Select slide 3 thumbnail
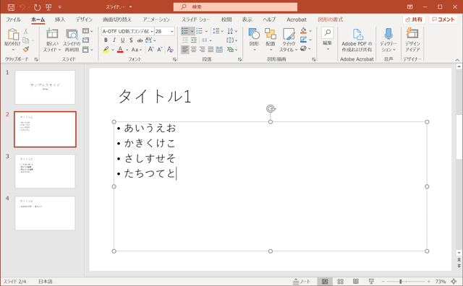Image resolution: width=463 pixels, height=286 pixels. (x=45, y=171)
